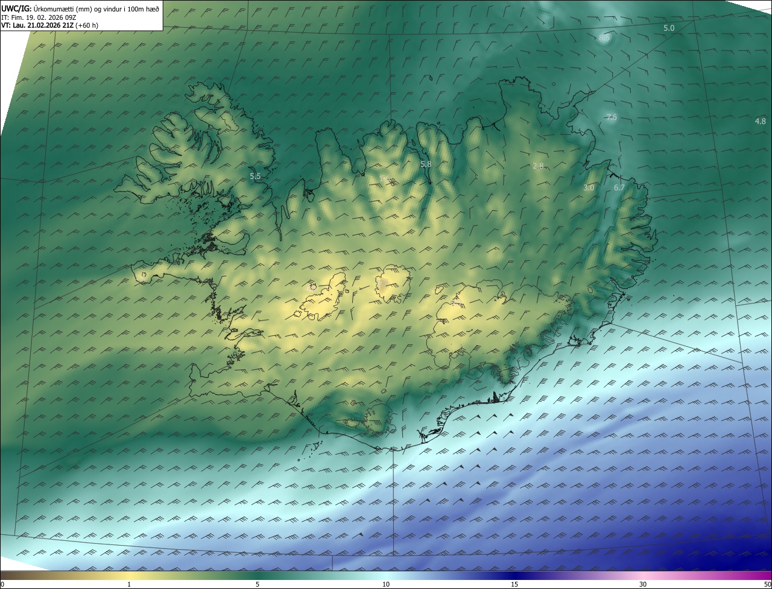
Task: Click the faint map value label 1.6
Action: [x=386, y=179]
